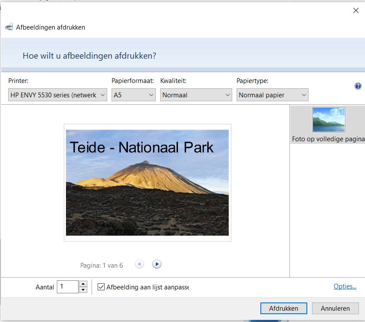The width and height of the screenshot is (365, 322).
Task: Decrease Aantal copies with down arrow
Action: (83, 290)
